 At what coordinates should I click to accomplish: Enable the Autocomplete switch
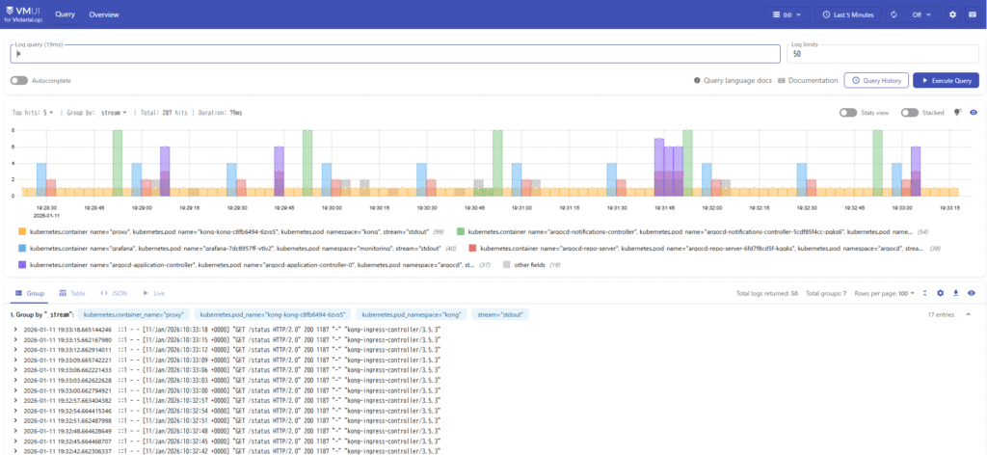19,80
